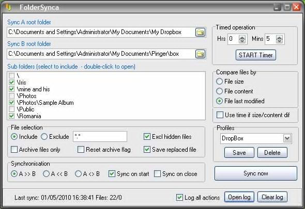
Task: Enable Archive files only
Action: pyautogui.click(x=14, y=150)
